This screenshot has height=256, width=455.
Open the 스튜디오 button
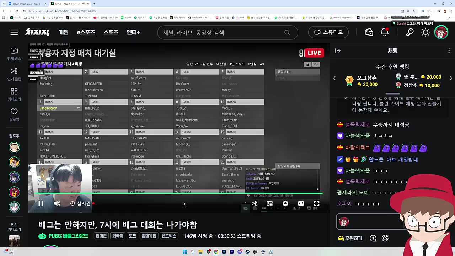pos(328,32)
